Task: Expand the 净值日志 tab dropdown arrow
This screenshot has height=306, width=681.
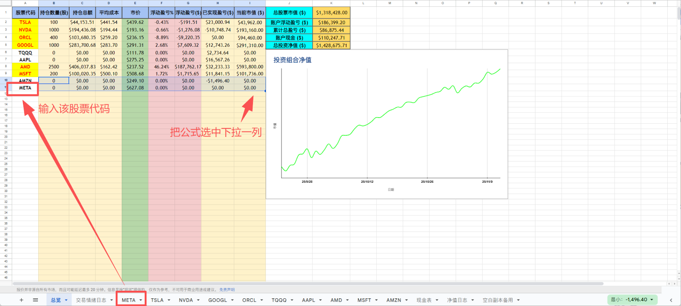Action: pyautogui.click(x=472, y=300)
